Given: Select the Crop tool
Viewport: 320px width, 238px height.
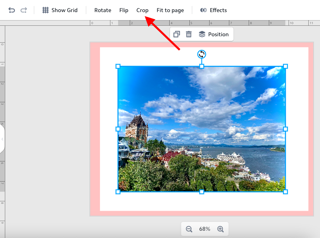Looking at the screenshot, I should (142, 10).
